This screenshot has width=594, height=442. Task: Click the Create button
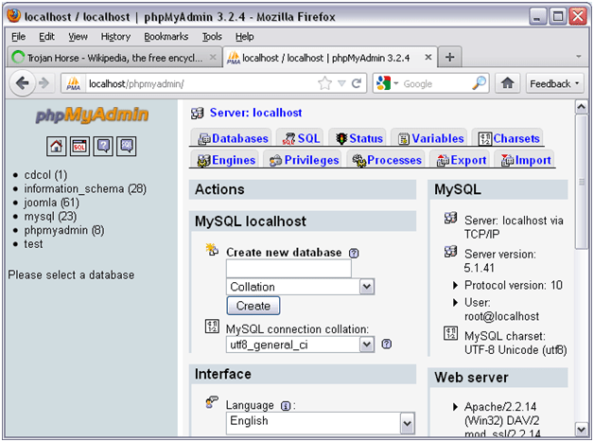(x=253, y=306)
